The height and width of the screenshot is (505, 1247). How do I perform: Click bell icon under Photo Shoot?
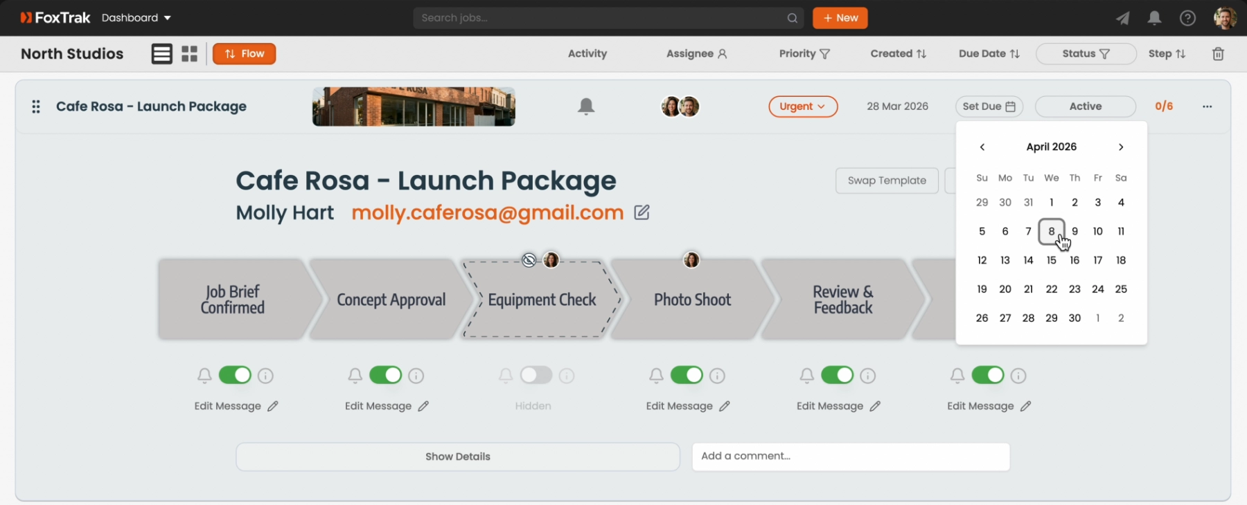656,376
